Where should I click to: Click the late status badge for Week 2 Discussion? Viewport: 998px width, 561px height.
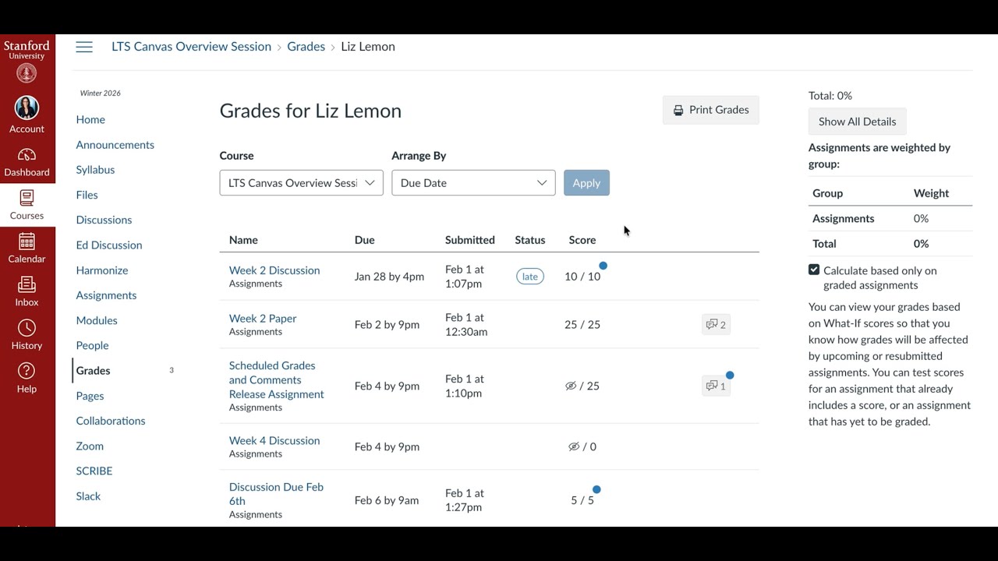[529, 277]
